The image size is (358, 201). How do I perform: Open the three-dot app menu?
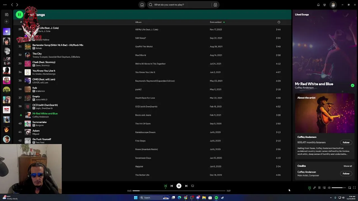5,5
